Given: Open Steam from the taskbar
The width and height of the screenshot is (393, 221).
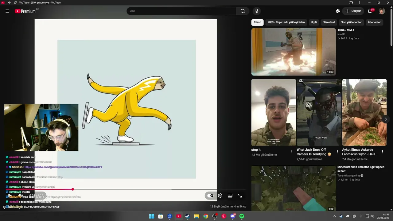Looking at the screenshot, I should pos(188,216).
